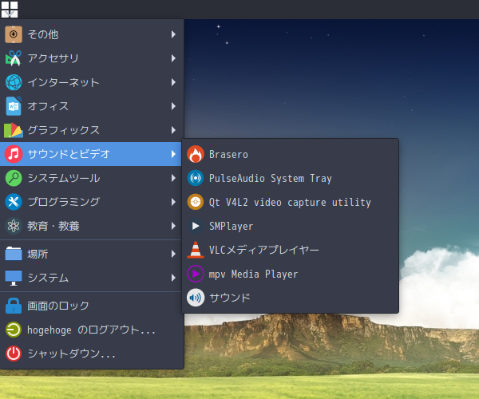Click the システム monitor icon
Viewport: 479px width, 399px height.
tap(14, 278)
